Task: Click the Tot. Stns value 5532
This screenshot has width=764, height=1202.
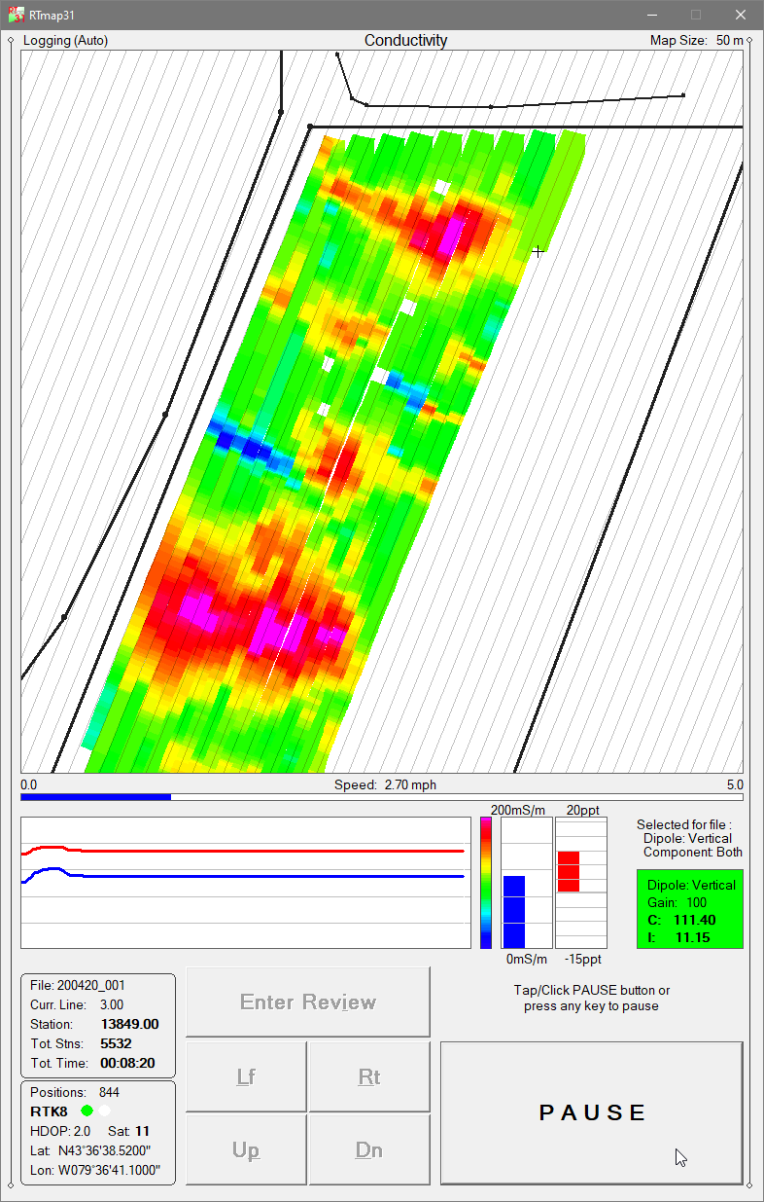Action: [x=117, y=1043]
